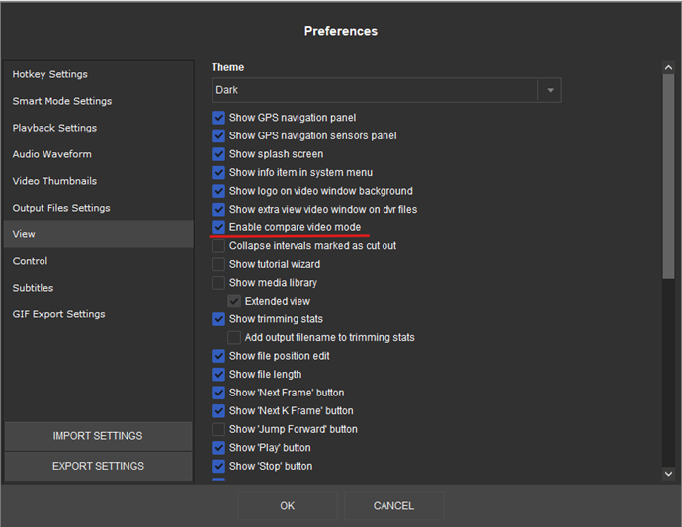Click the IMPORT SETTINGS button
The height and width of the screenshot is (527, 682).
98,436
